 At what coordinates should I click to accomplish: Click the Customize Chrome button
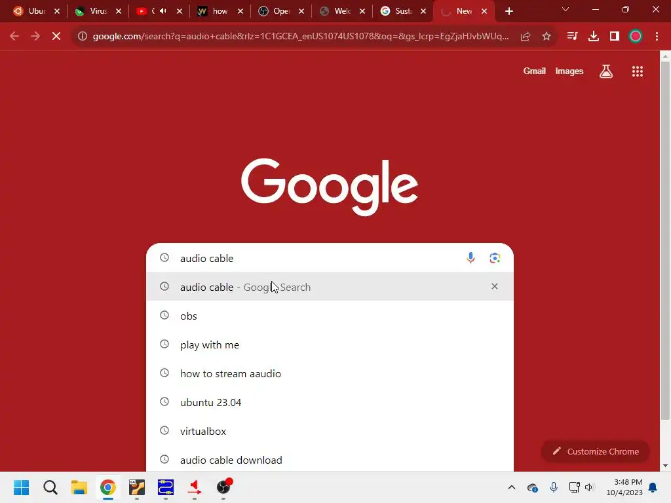point(595,451)
